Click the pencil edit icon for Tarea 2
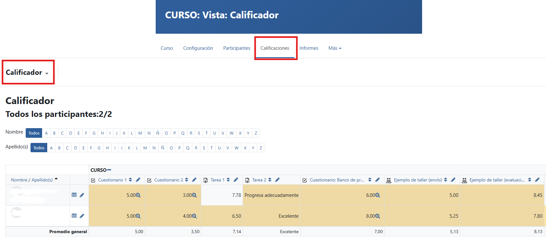The height and width of the screenshot is (237, 546). [277, 180]
